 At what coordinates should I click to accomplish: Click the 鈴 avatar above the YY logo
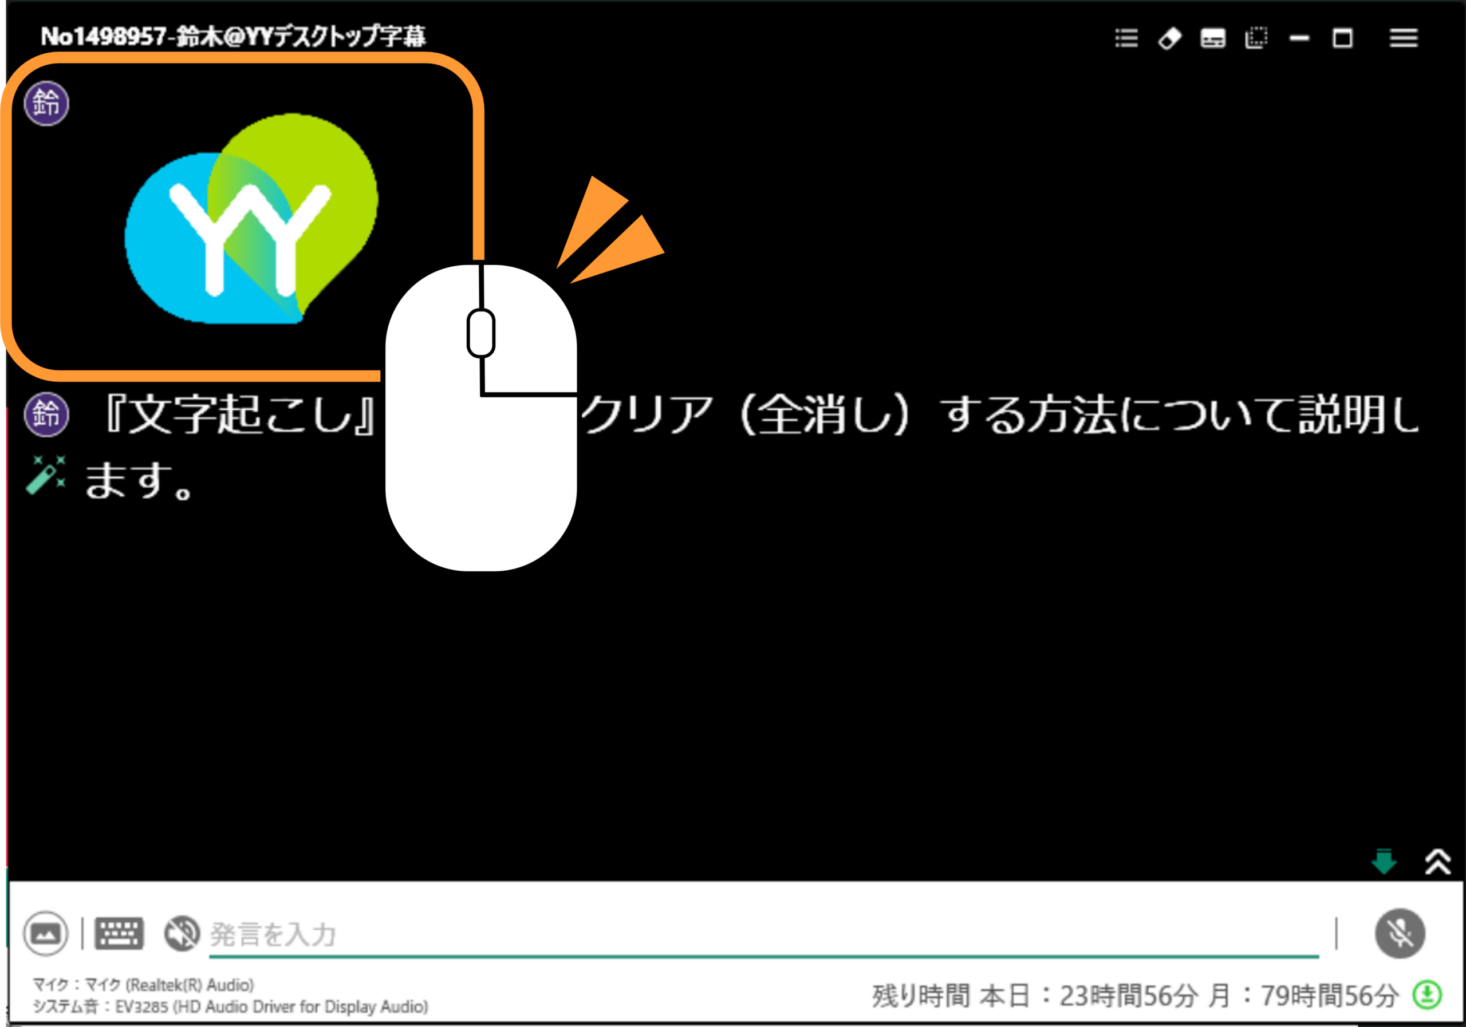[46, 104]
